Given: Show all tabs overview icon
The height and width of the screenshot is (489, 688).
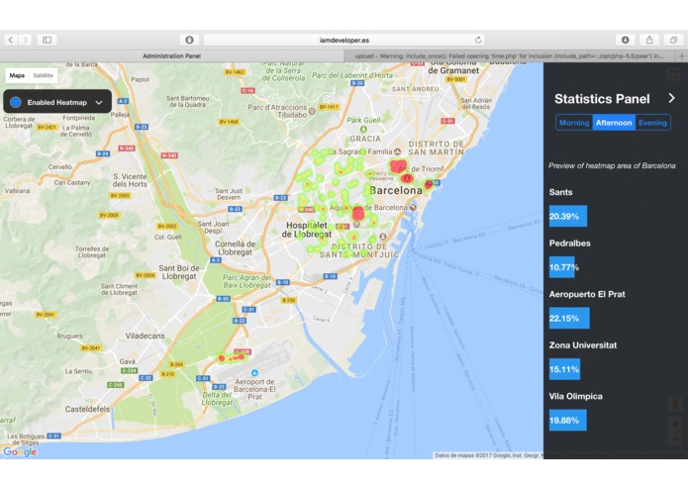Looking at the screenshot, I should [673, 40].
